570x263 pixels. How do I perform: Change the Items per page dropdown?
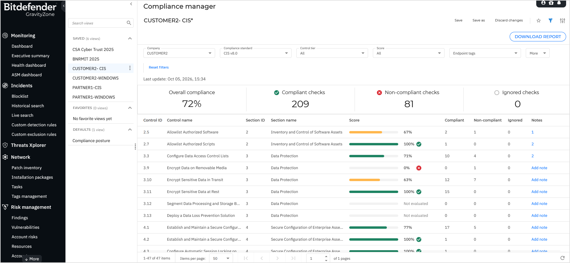[x=221, y=258]
